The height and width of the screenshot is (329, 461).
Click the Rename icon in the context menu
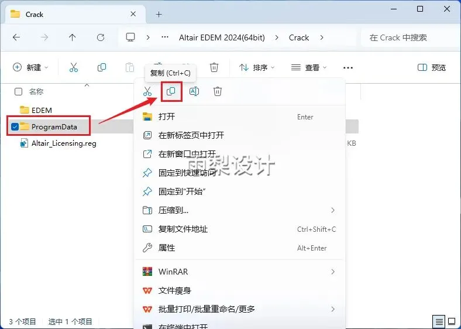[x=194, y=91]
